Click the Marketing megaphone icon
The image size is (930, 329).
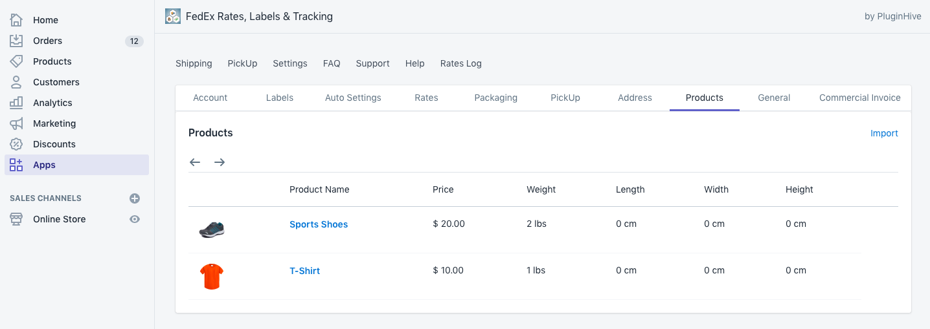tap(16, 123)
